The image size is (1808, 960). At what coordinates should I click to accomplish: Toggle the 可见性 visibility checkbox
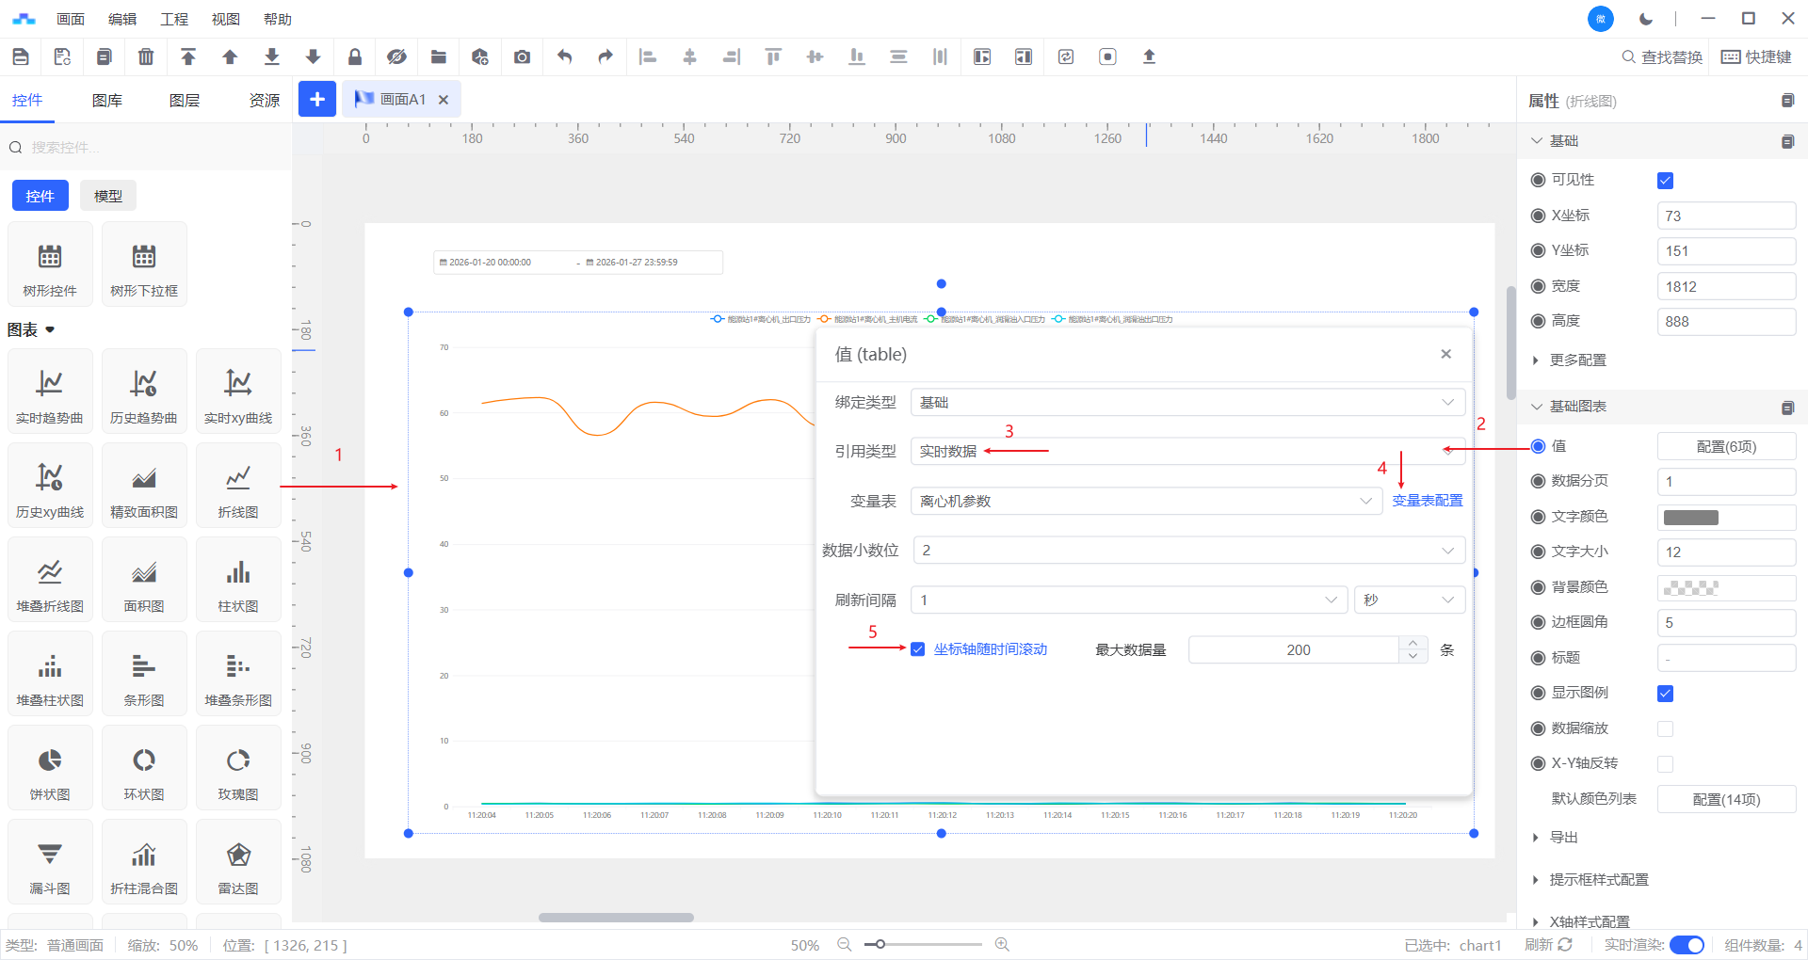[x=1665, y=181]
